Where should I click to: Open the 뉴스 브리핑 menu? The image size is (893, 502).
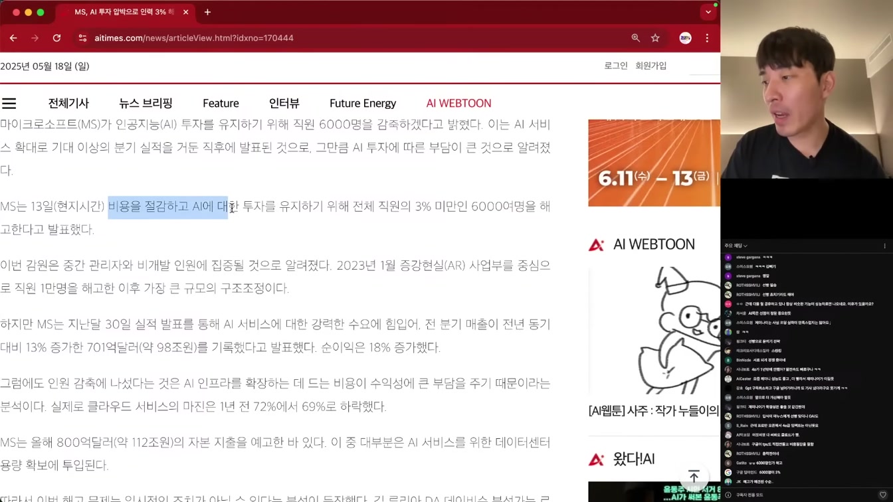click(146, 103)
